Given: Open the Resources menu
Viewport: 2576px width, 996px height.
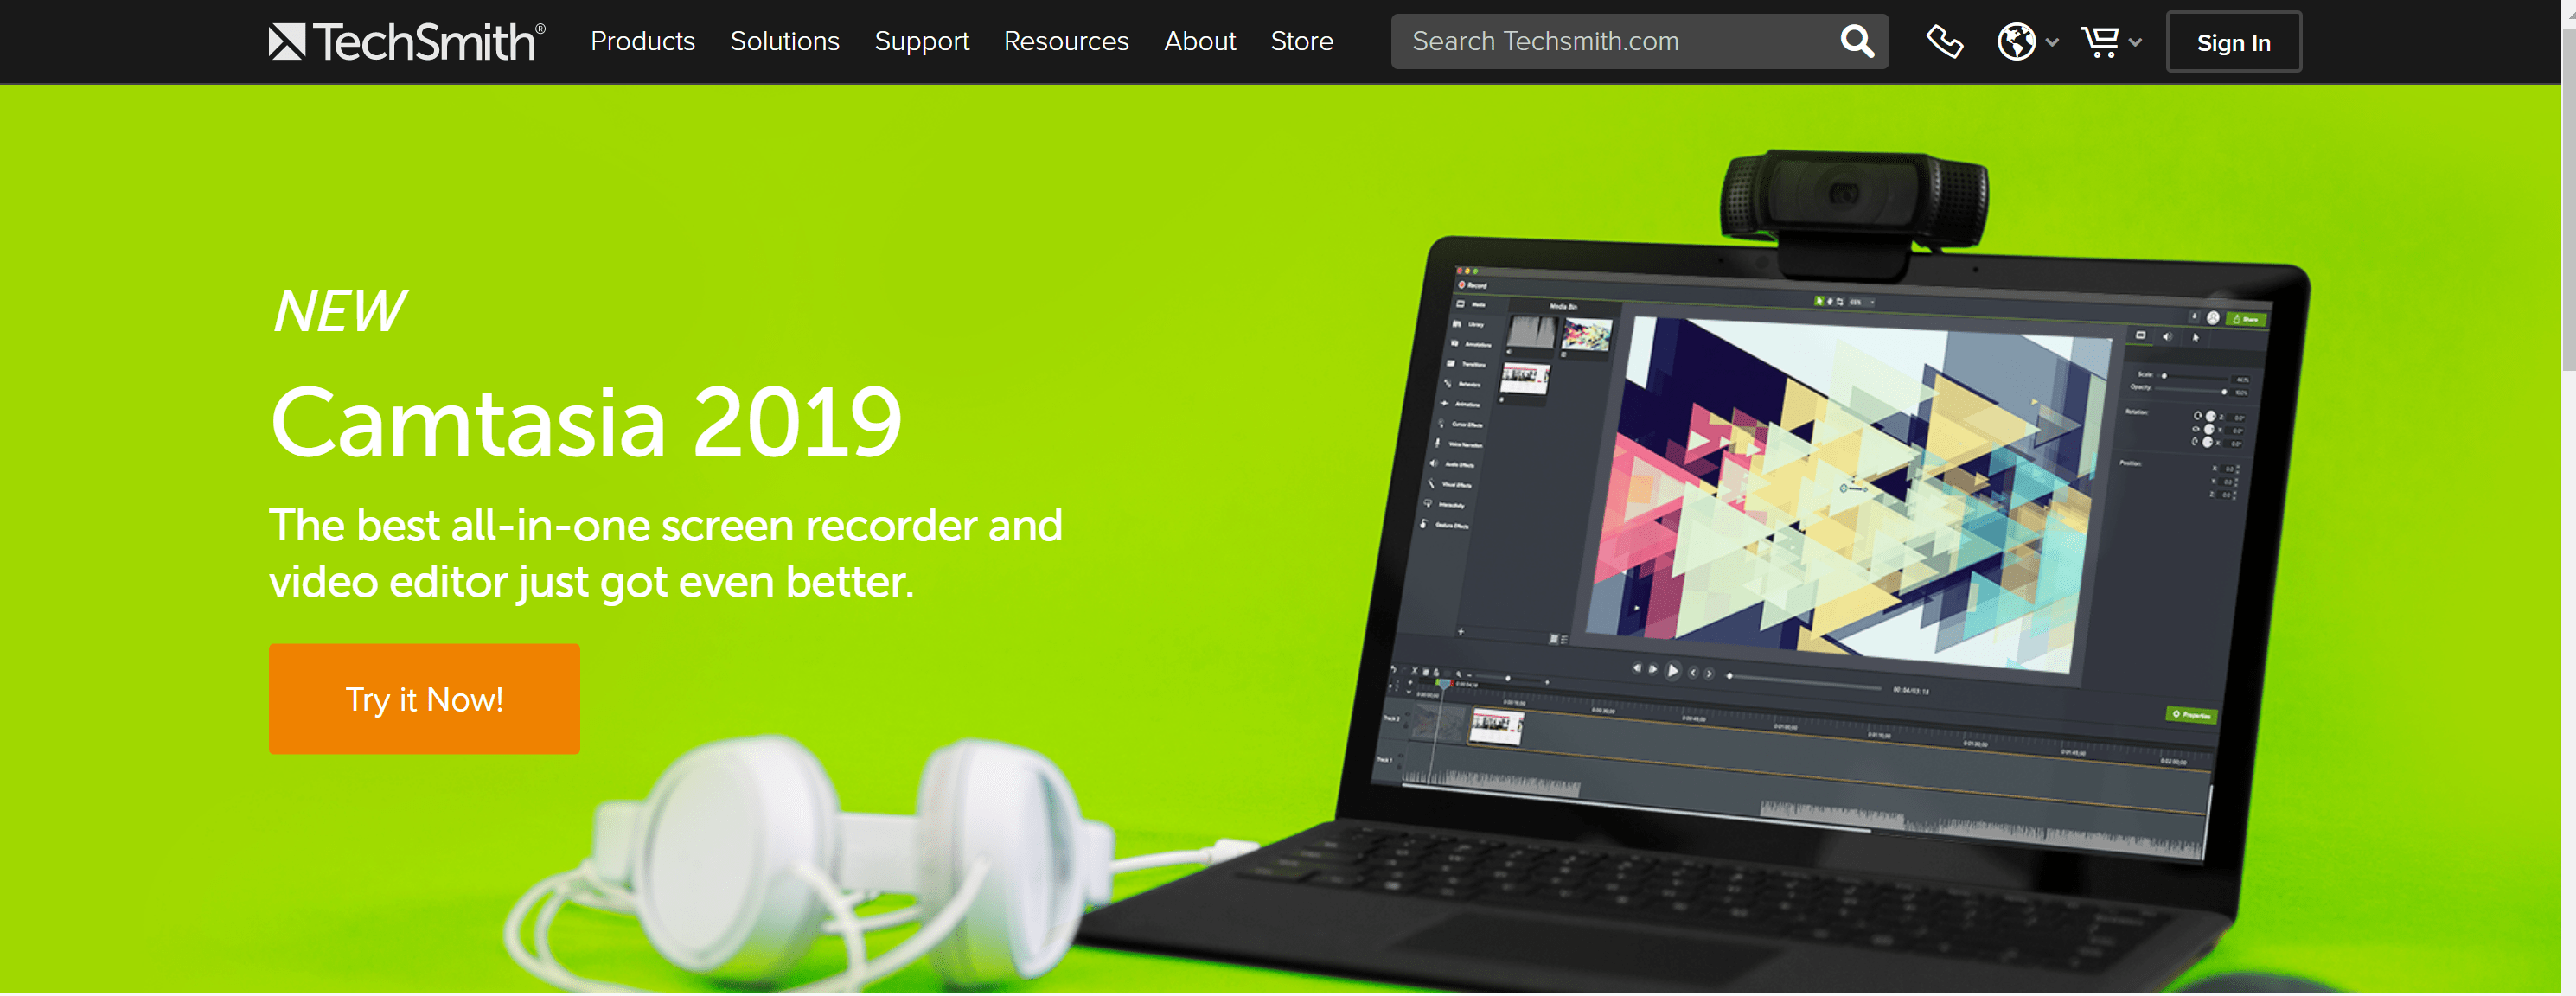Looking at the screenshot, I should [x=1065, y=41].
